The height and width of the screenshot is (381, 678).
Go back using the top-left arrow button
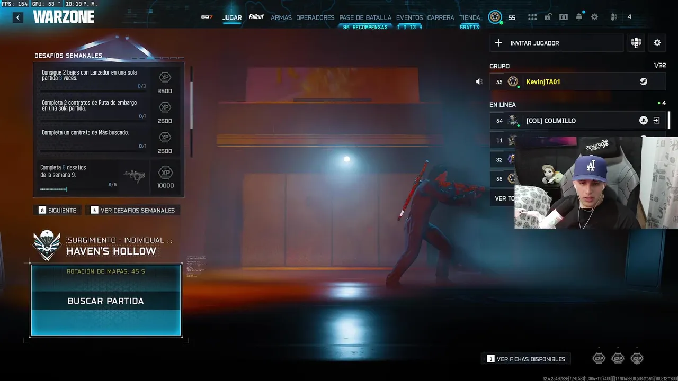pos(18,17)
